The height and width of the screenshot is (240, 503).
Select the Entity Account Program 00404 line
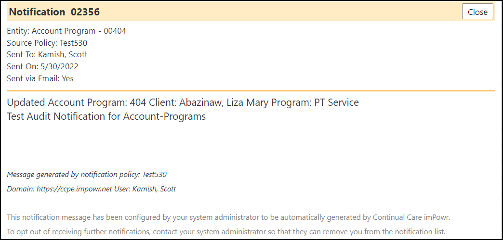(x=66, y=31)
